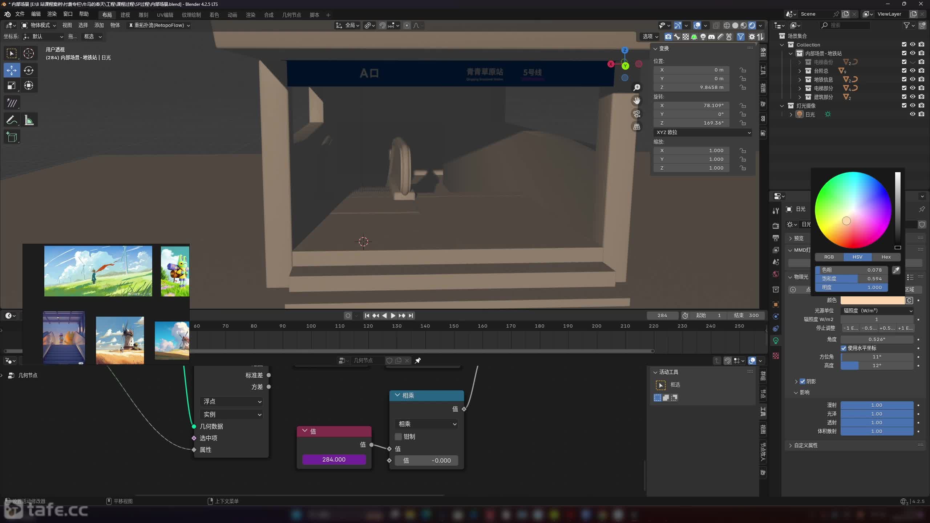Disable 使用水平坐标 checkbox
The height and width of the screenshot is (523, 930).
[x=844, y=348]
